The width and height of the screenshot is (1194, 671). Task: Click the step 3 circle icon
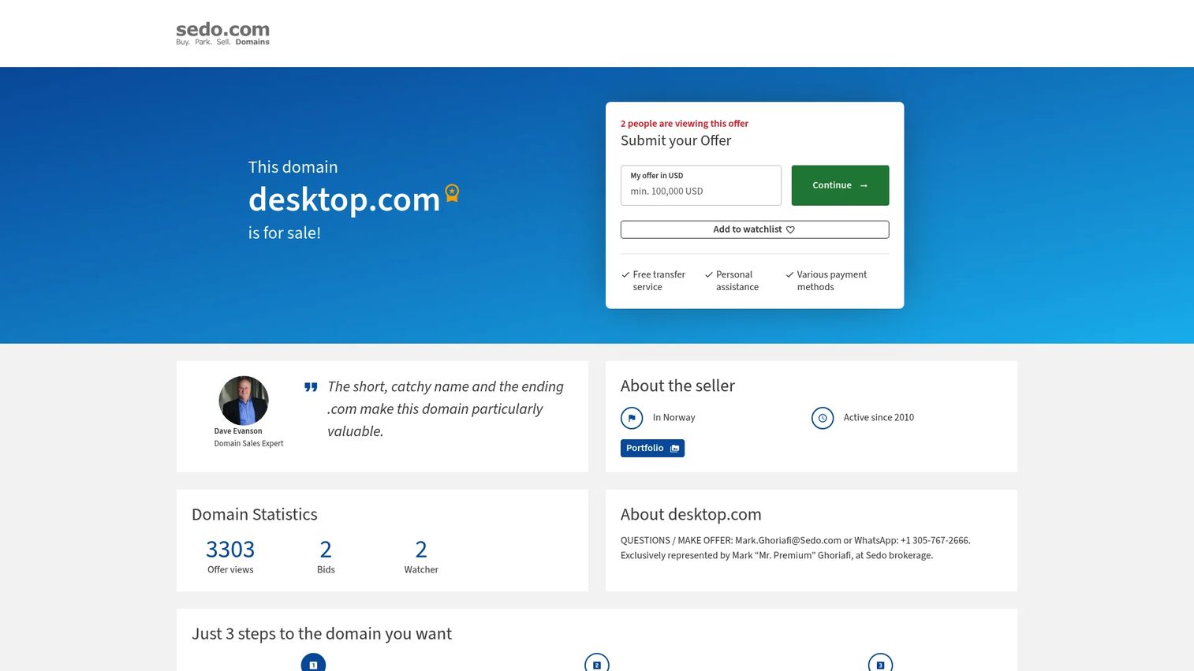coord(880,664)
